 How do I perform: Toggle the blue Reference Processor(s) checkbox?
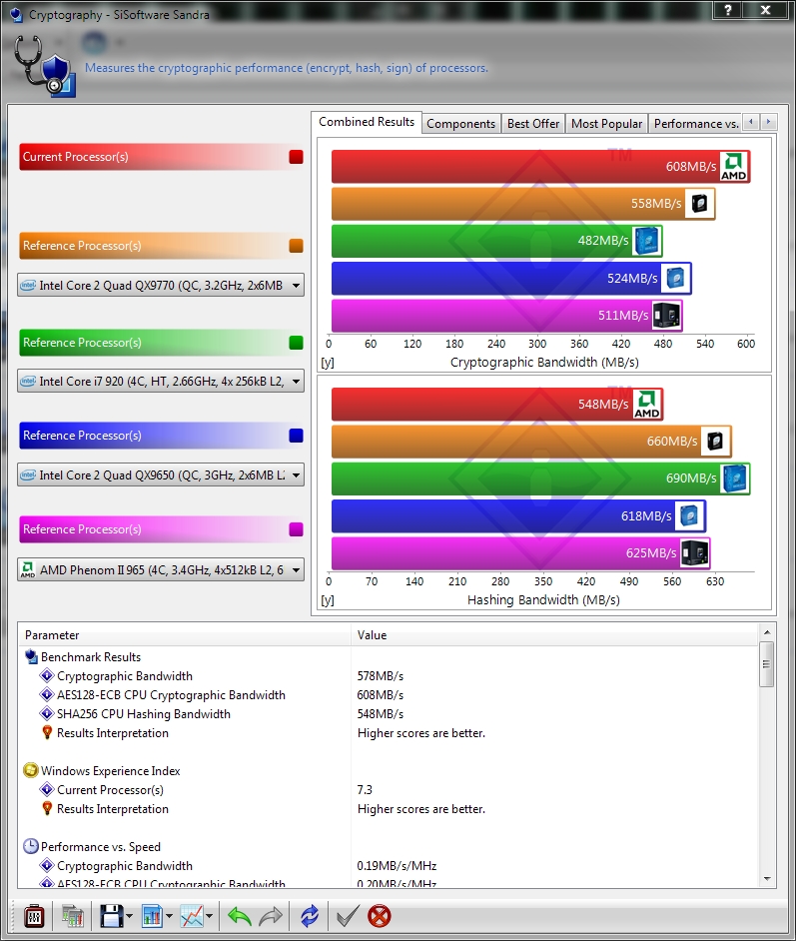tap(296, 436)
